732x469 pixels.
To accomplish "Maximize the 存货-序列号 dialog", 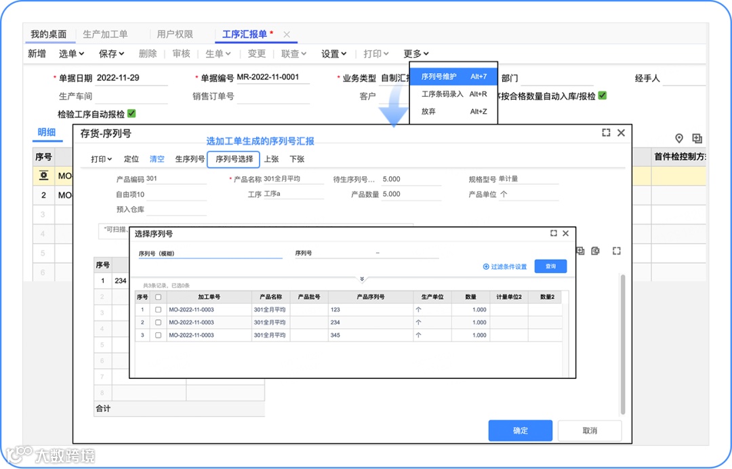I will (606, 133).
